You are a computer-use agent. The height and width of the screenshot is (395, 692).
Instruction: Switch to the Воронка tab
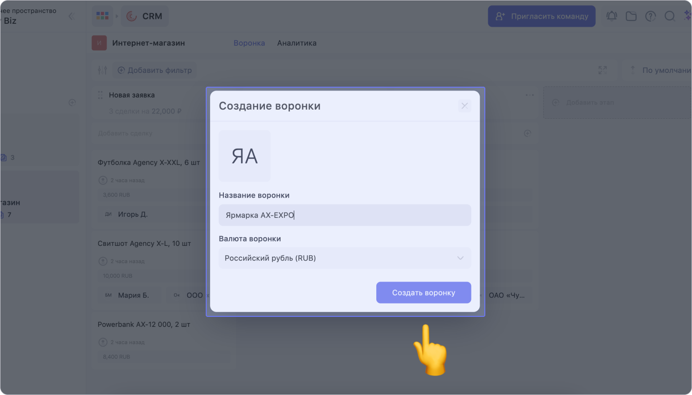249,43
